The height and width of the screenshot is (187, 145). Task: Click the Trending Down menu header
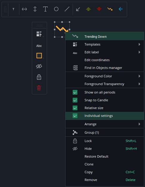tap(105, 36)
